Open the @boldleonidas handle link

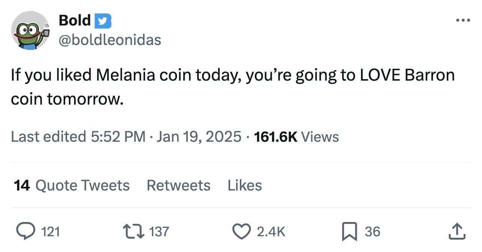click(110, 39)
